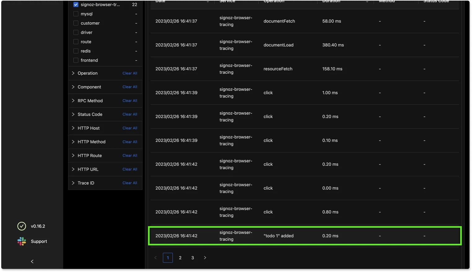472x272 pixels.
Task: Clear all HTTP Host filters
Action: pos(130,128)
